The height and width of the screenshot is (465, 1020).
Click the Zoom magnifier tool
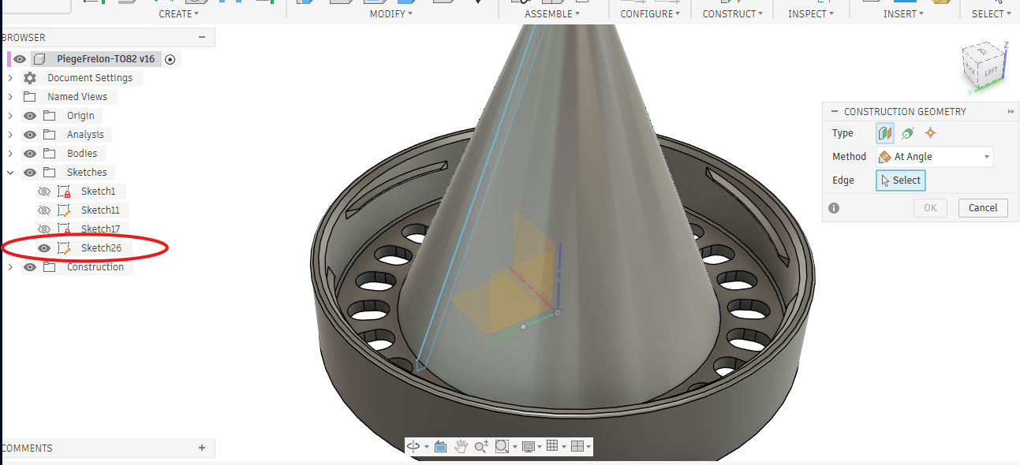tap(480, 446)
